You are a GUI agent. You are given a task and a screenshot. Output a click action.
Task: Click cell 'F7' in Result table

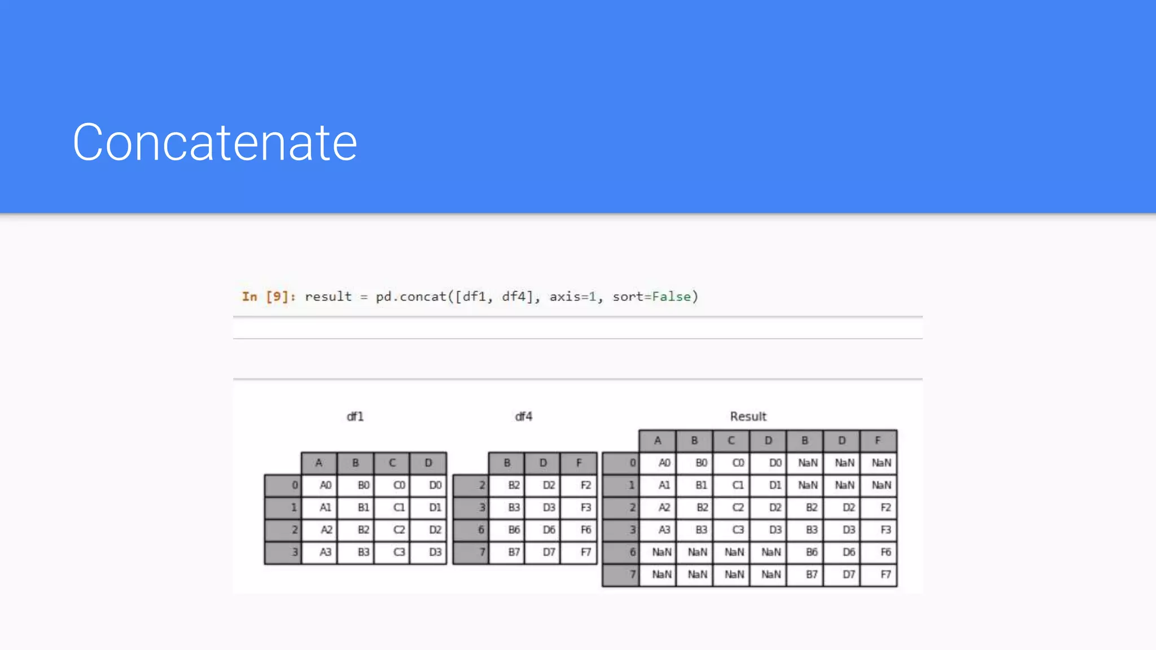click(x=879, y=574)
